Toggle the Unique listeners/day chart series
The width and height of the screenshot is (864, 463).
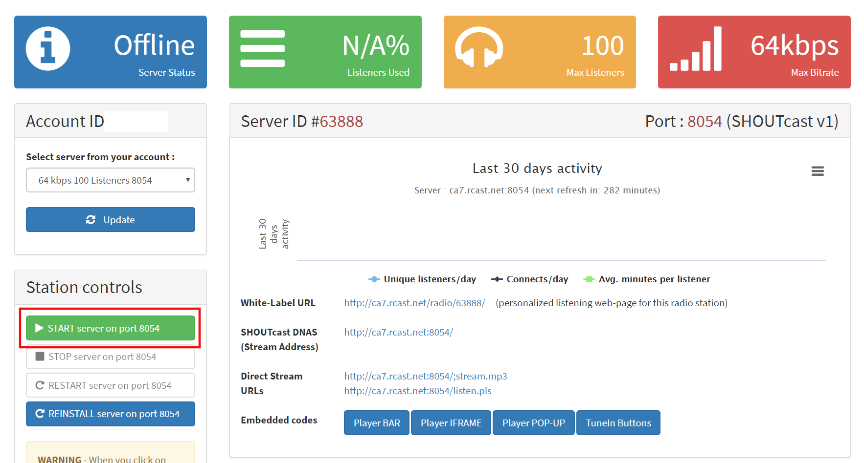[422, 279]
